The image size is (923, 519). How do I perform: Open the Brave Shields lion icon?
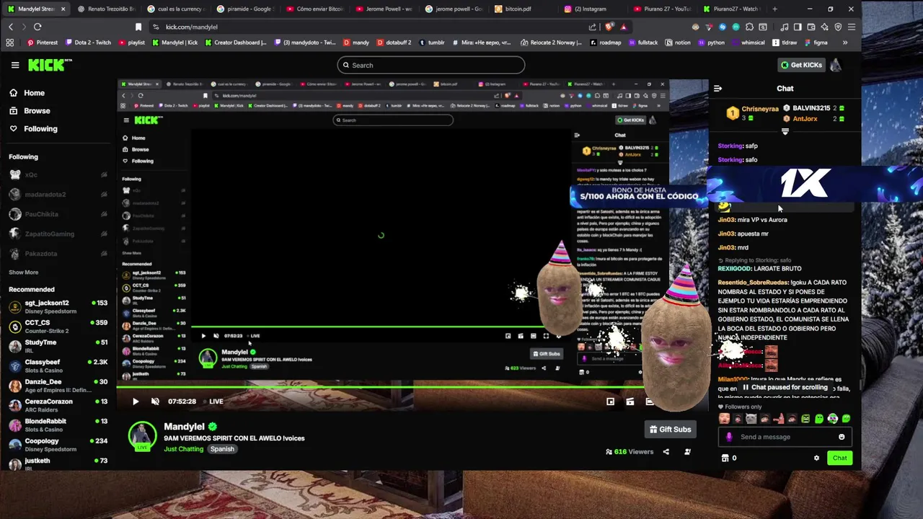point(609,27)
